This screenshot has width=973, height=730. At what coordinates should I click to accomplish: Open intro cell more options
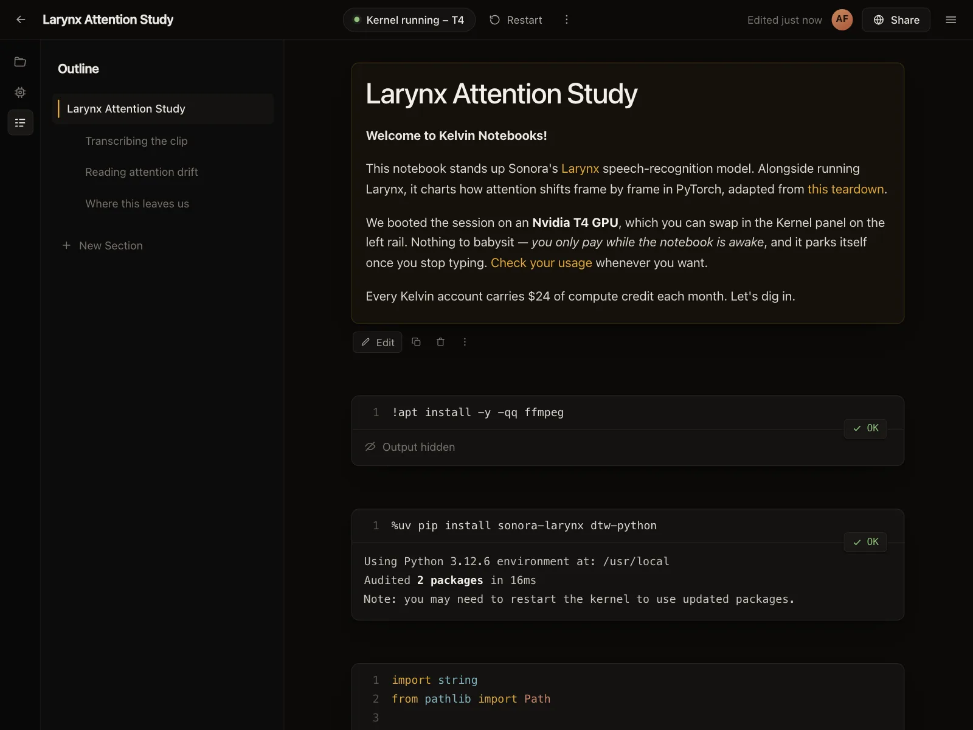(465, 342)
